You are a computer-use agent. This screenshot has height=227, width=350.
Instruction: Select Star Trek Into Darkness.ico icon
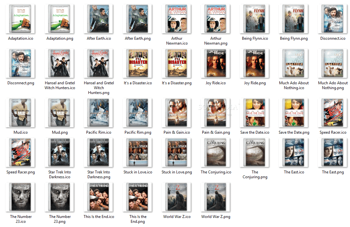[x=60, y=153]
